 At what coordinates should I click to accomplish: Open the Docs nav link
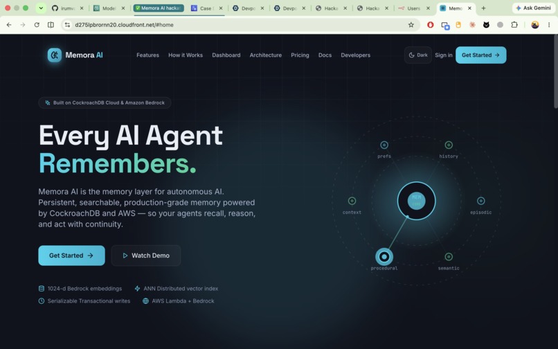tap(325, 55)
